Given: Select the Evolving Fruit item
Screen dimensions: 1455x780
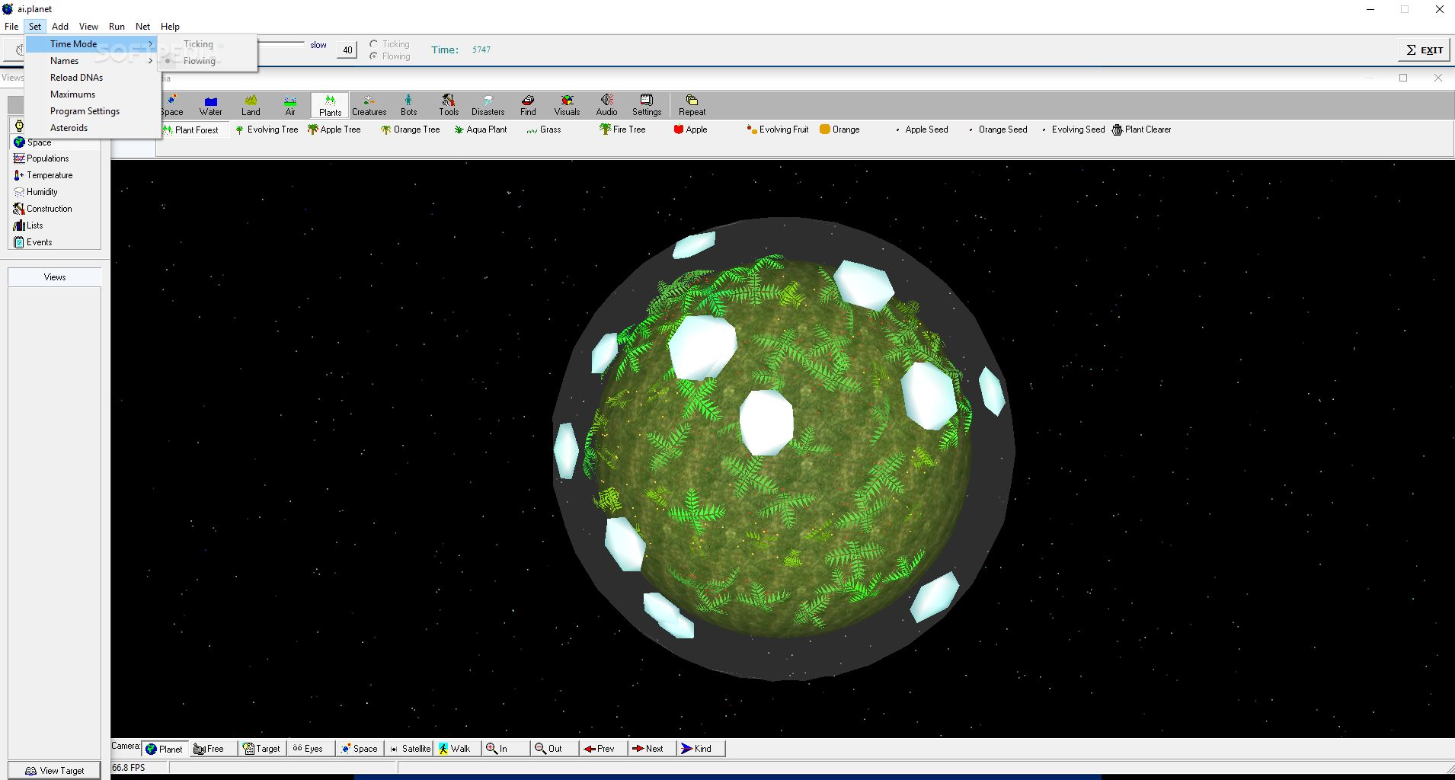Looking at the screenshot, I should point(778,130).
